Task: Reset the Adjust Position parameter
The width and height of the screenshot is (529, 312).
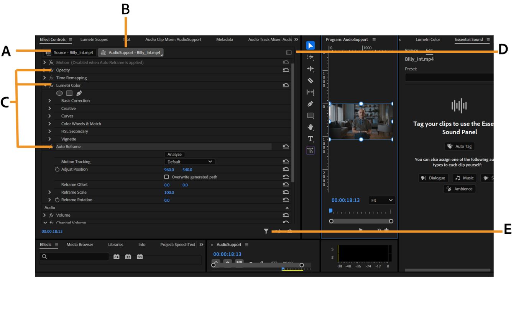Action: tap(286, 169)
